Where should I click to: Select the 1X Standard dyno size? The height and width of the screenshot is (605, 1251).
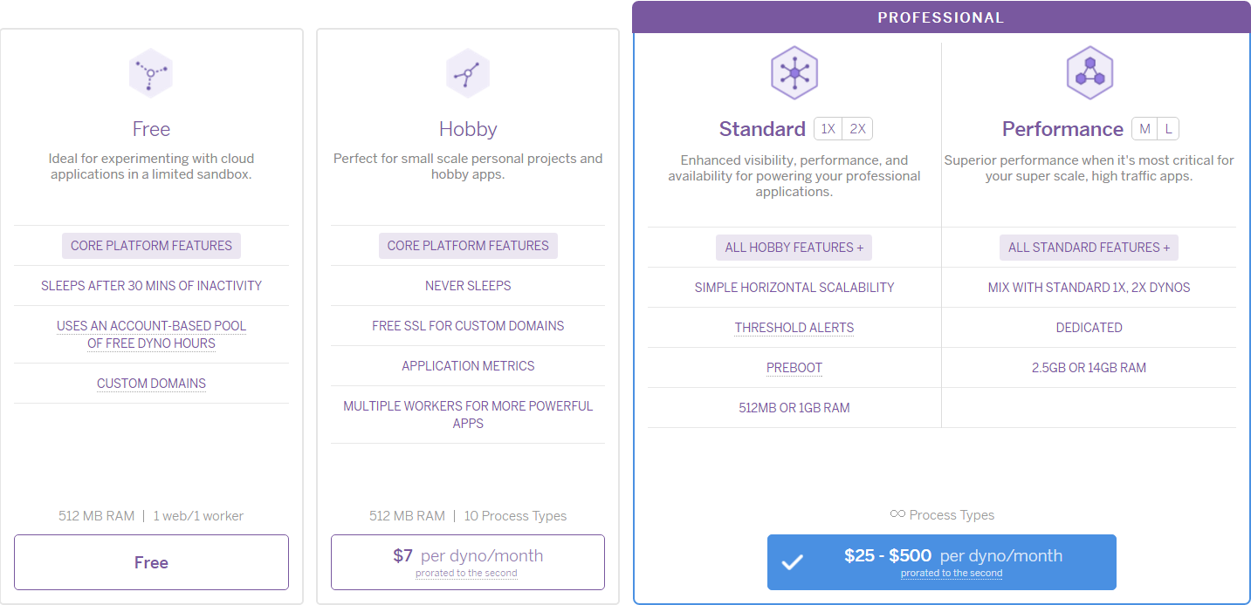[x=828, y=129]
